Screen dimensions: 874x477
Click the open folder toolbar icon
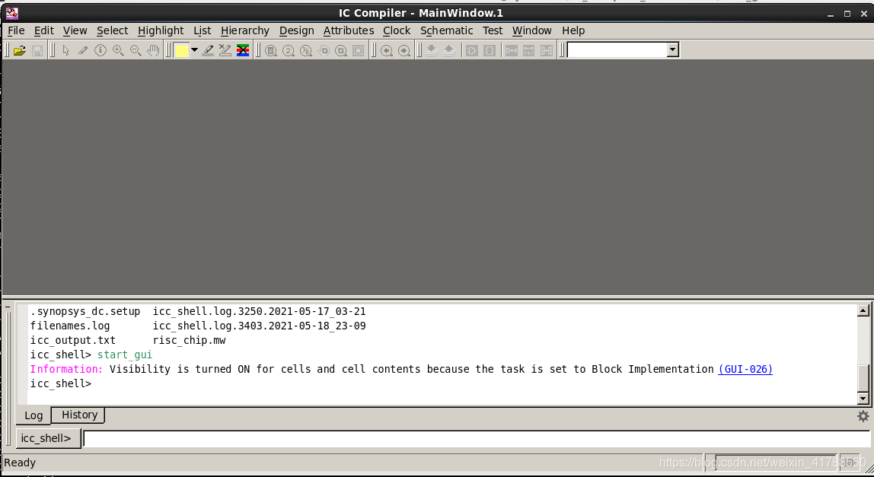(20, 51)
